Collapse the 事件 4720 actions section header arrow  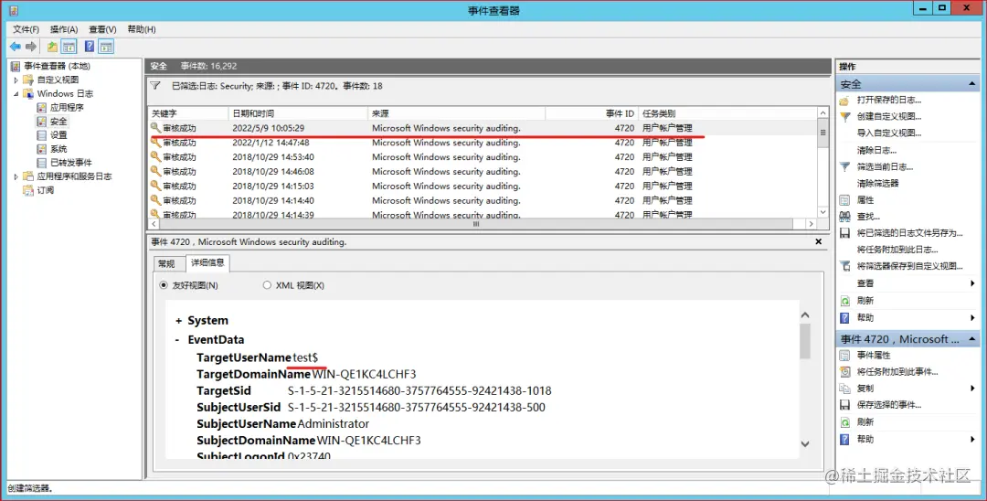click(x=971, y=339)
